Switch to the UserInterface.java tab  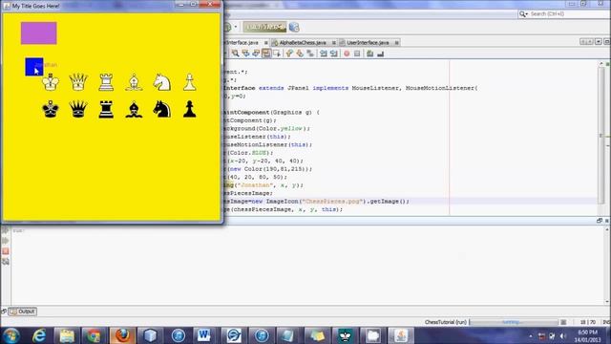coord(368,42)
